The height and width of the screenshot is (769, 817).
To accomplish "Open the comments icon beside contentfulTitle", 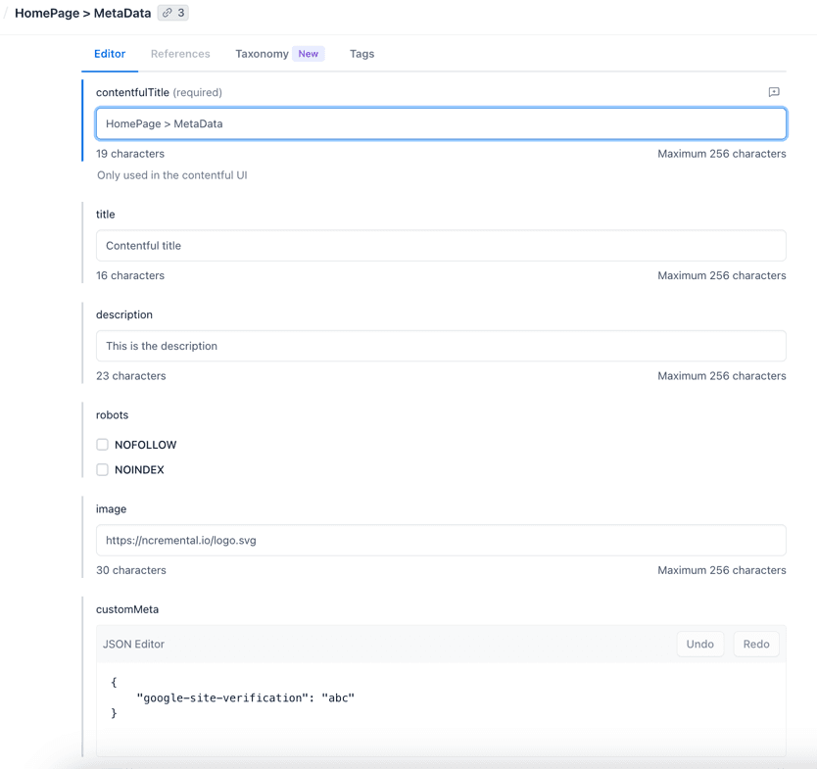I will coord(774,92).
